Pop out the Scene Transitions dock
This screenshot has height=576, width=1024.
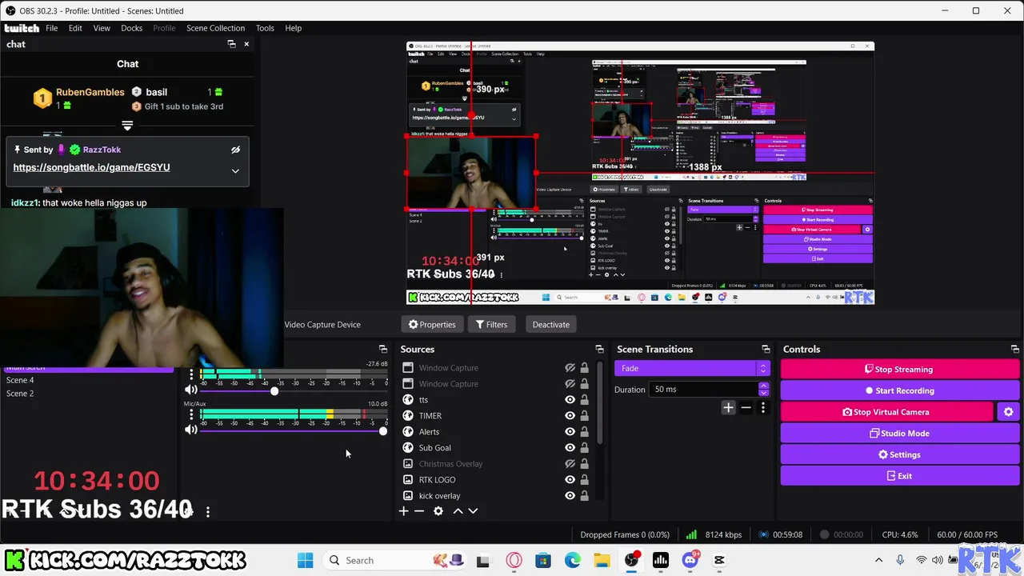point(766,350)
